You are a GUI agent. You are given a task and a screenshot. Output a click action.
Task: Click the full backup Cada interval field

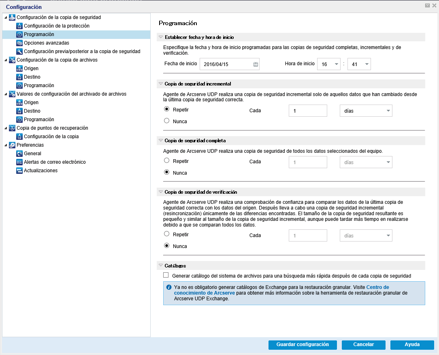click(x=308, y=162)
